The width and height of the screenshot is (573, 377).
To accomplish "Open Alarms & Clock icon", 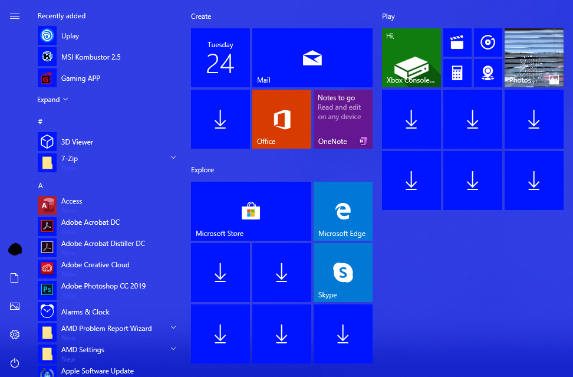I will (47, 311).
